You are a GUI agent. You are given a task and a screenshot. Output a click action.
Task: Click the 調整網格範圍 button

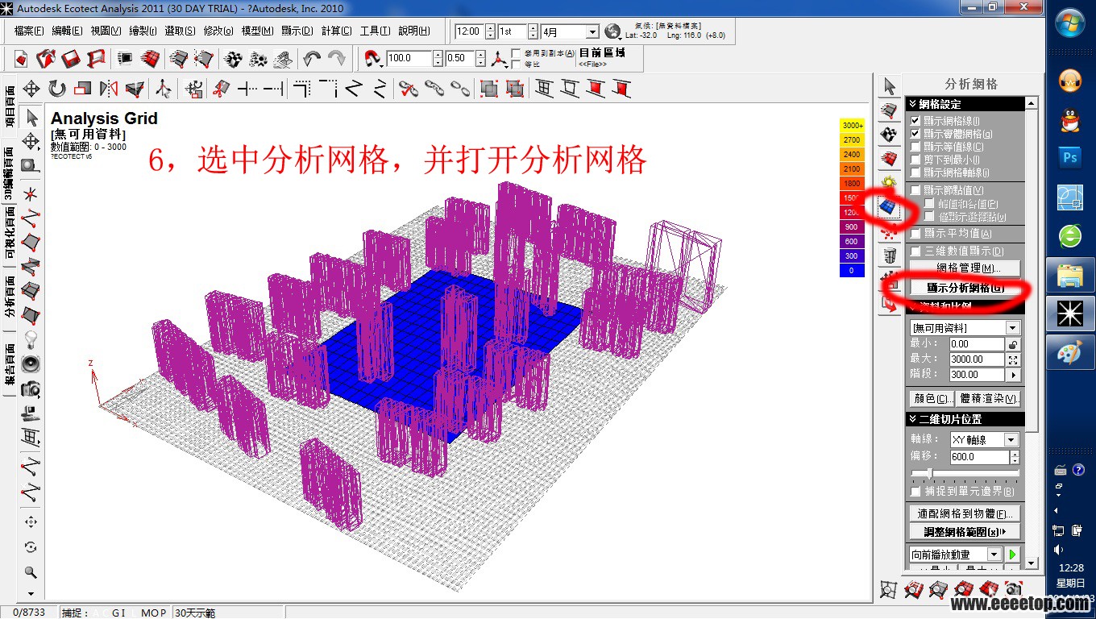pos(965,532)
